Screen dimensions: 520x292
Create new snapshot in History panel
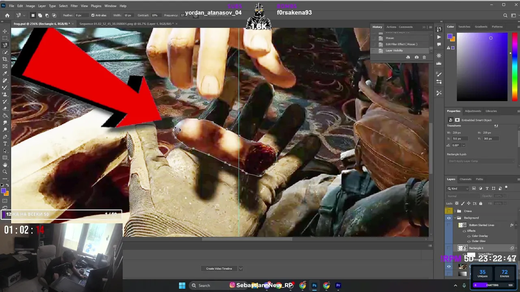click(x=416, y=57)
